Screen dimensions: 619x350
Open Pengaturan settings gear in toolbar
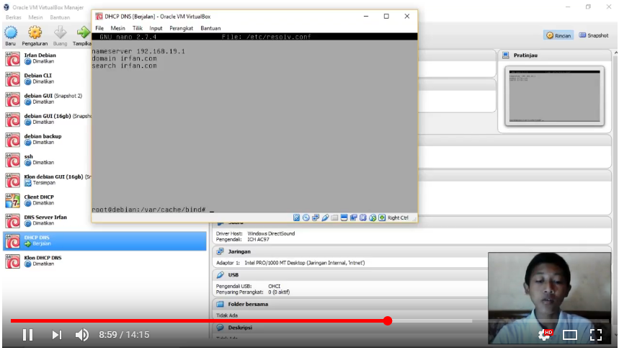point(35,32)
